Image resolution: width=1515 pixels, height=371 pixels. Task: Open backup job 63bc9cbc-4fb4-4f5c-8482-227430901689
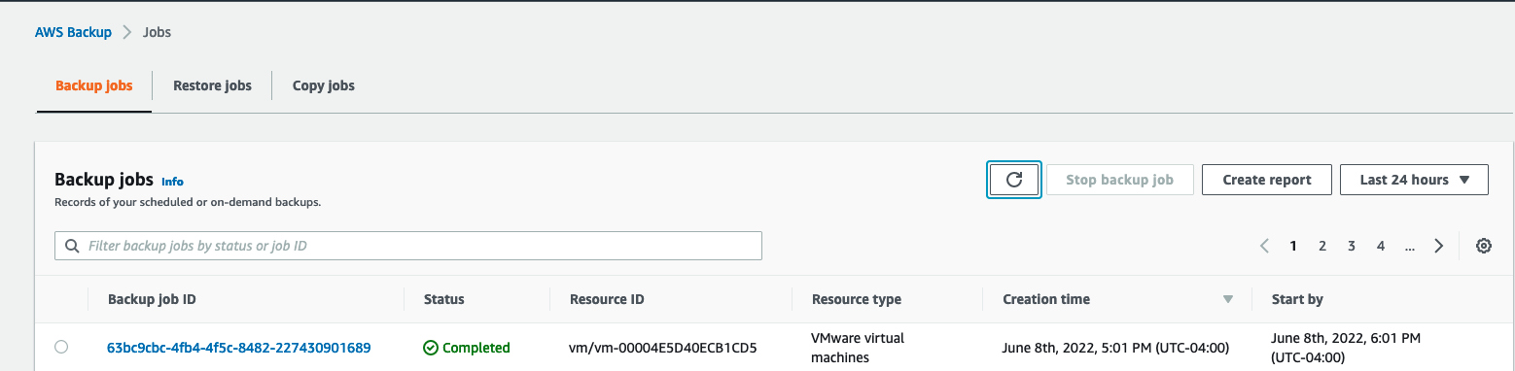pyautogui.click(x=238, y=348)
